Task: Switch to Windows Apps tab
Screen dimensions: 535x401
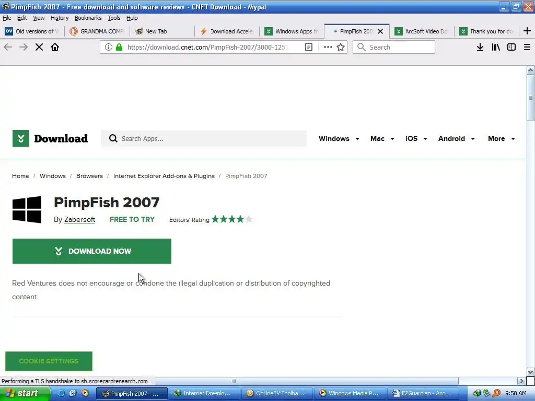Action: (292, 31)
